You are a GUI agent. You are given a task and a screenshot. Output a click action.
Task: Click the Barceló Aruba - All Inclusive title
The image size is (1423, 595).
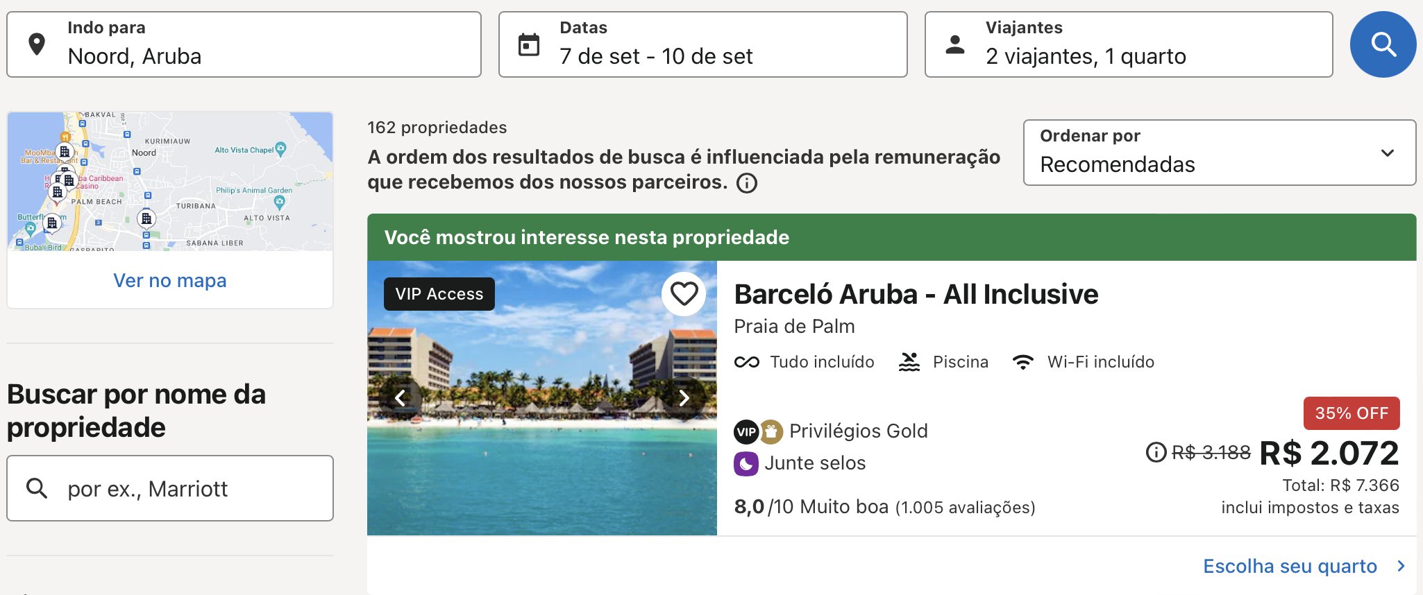[916, 294]
